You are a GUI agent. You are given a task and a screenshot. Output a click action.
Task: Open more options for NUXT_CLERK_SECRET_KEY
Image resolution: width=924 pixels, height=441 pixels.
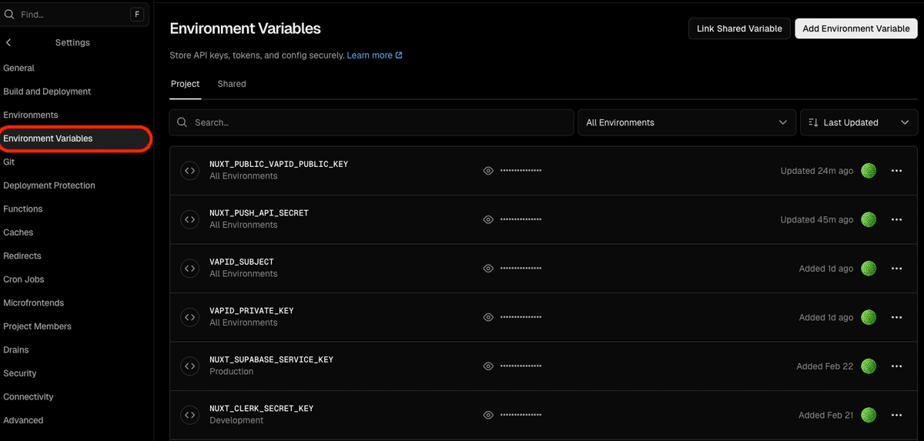click(x=896, y=415)
